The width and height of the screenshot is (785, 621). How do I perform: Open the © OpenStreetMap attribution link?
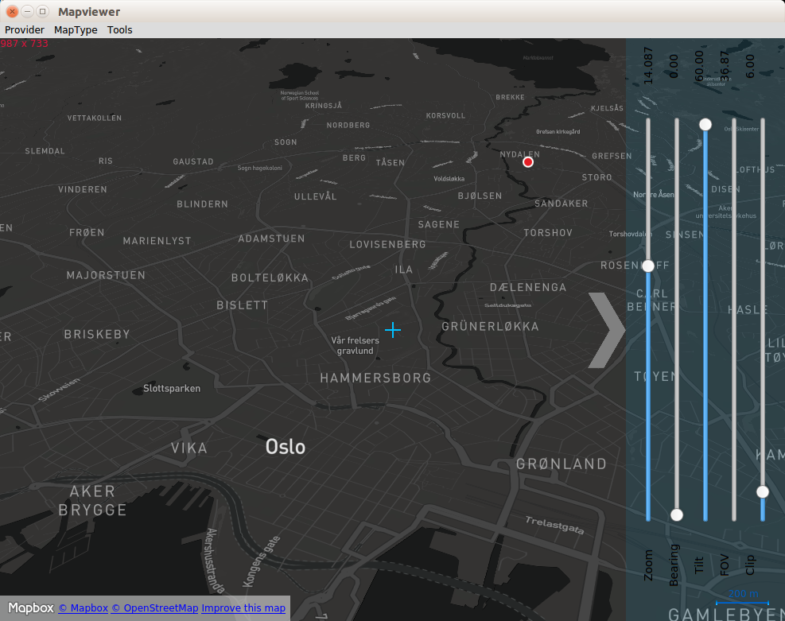(155, 608)
